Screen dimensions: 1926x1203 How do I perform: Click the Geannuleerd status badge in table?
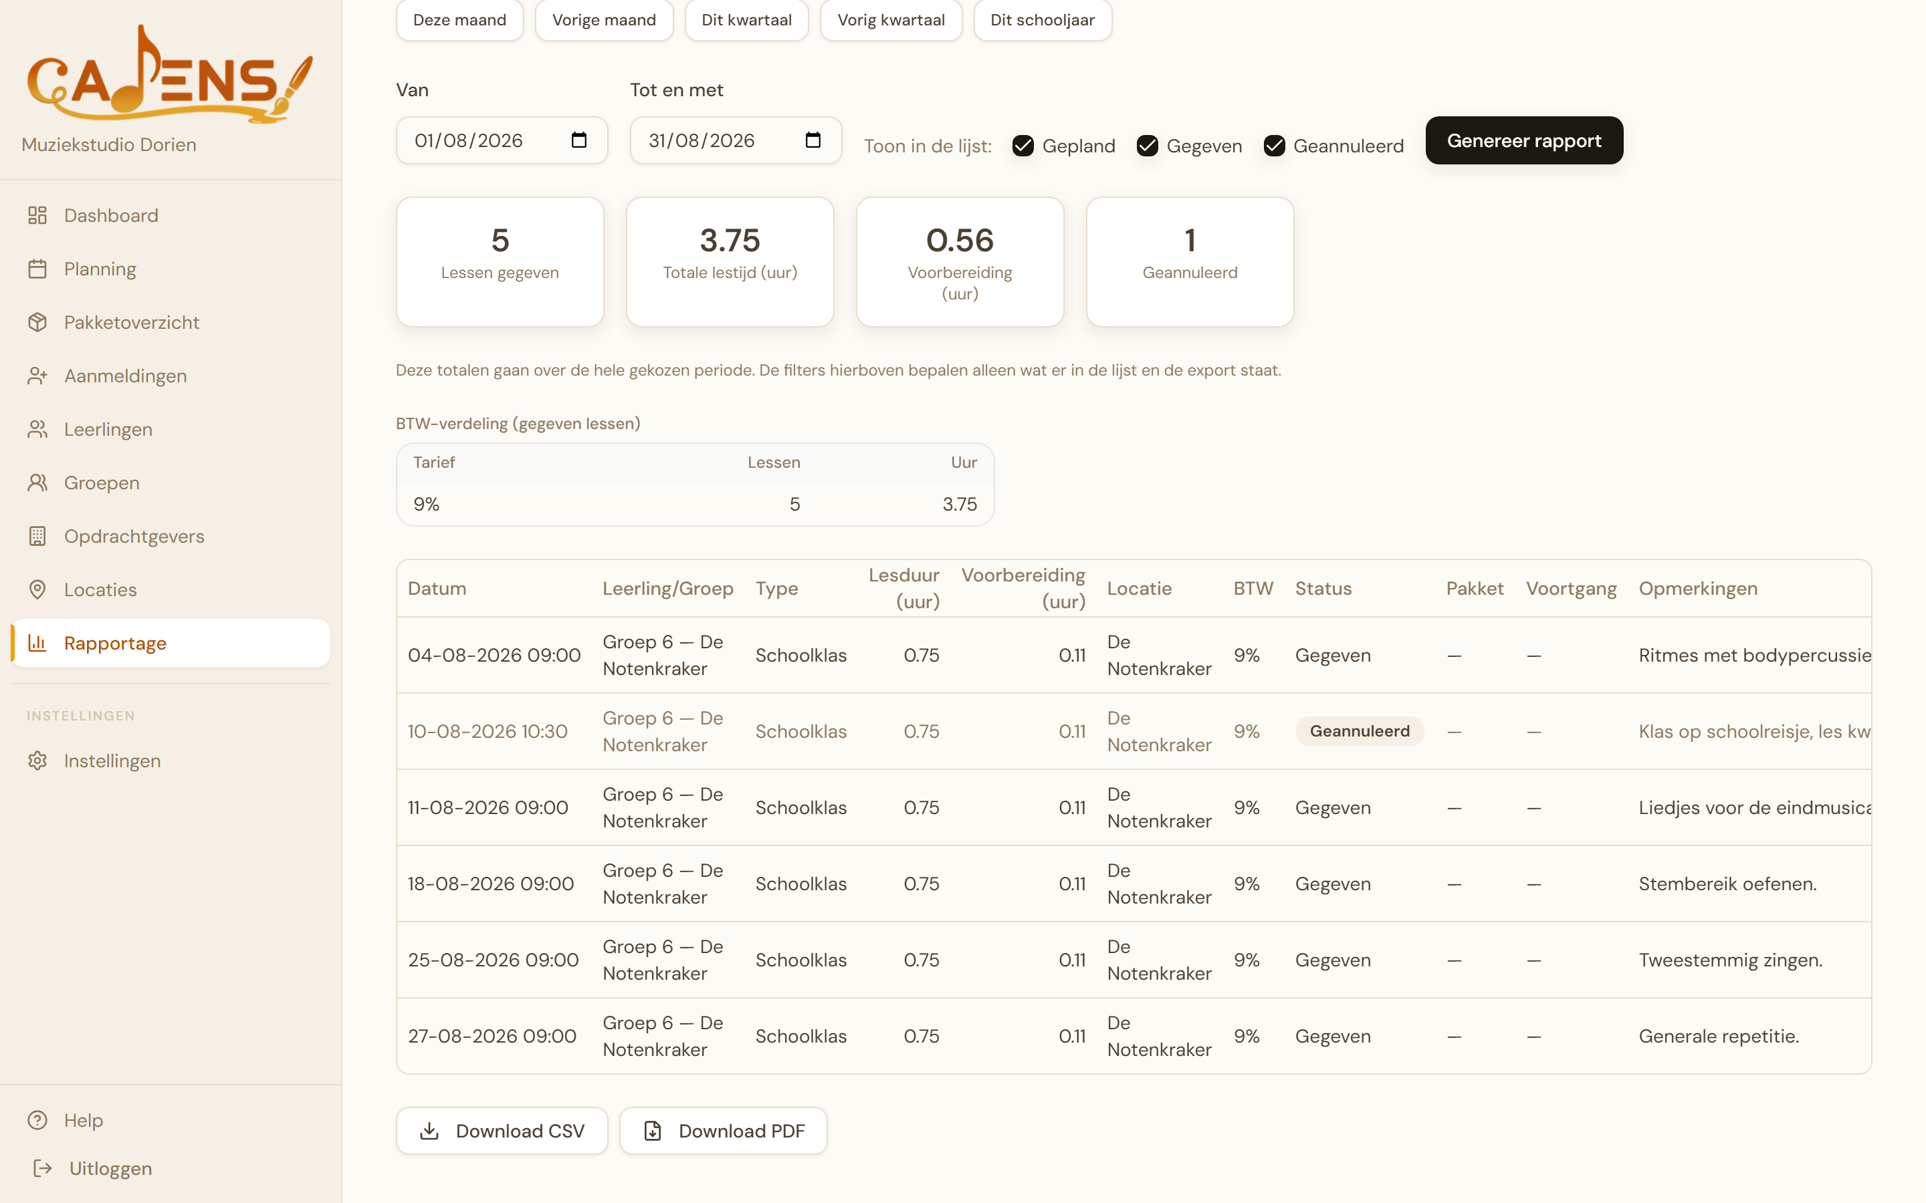1360,731
